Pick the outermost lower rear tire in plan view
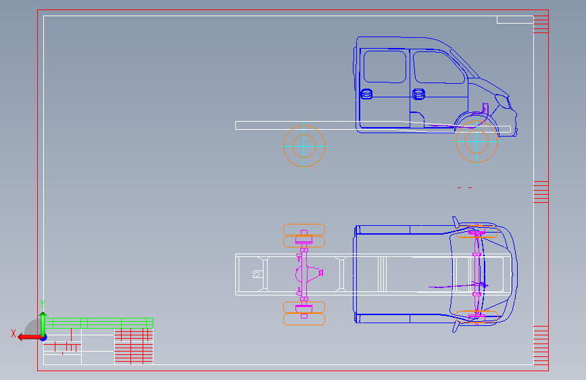The height and width of the screenshot is (380, 586). (x=304, y=319)
